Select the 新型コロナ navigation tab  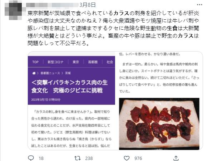56,62
